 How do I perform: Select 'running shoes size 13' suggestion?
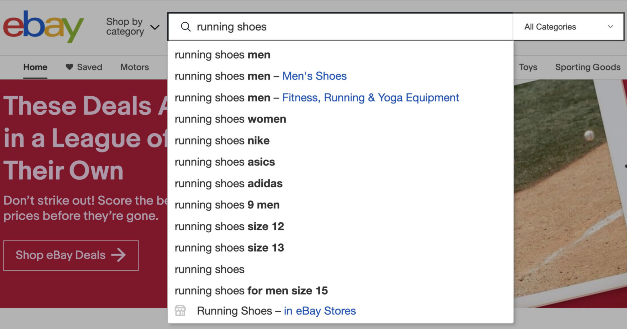[341, 248]
